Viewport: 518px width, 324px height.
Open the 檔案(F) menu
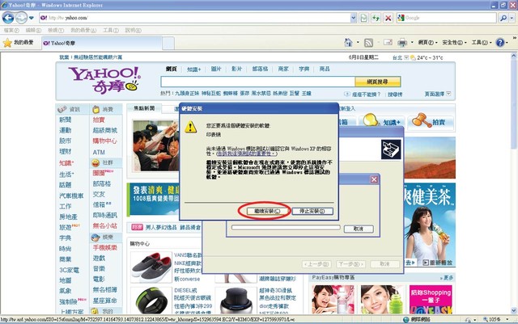pos(11,31)
